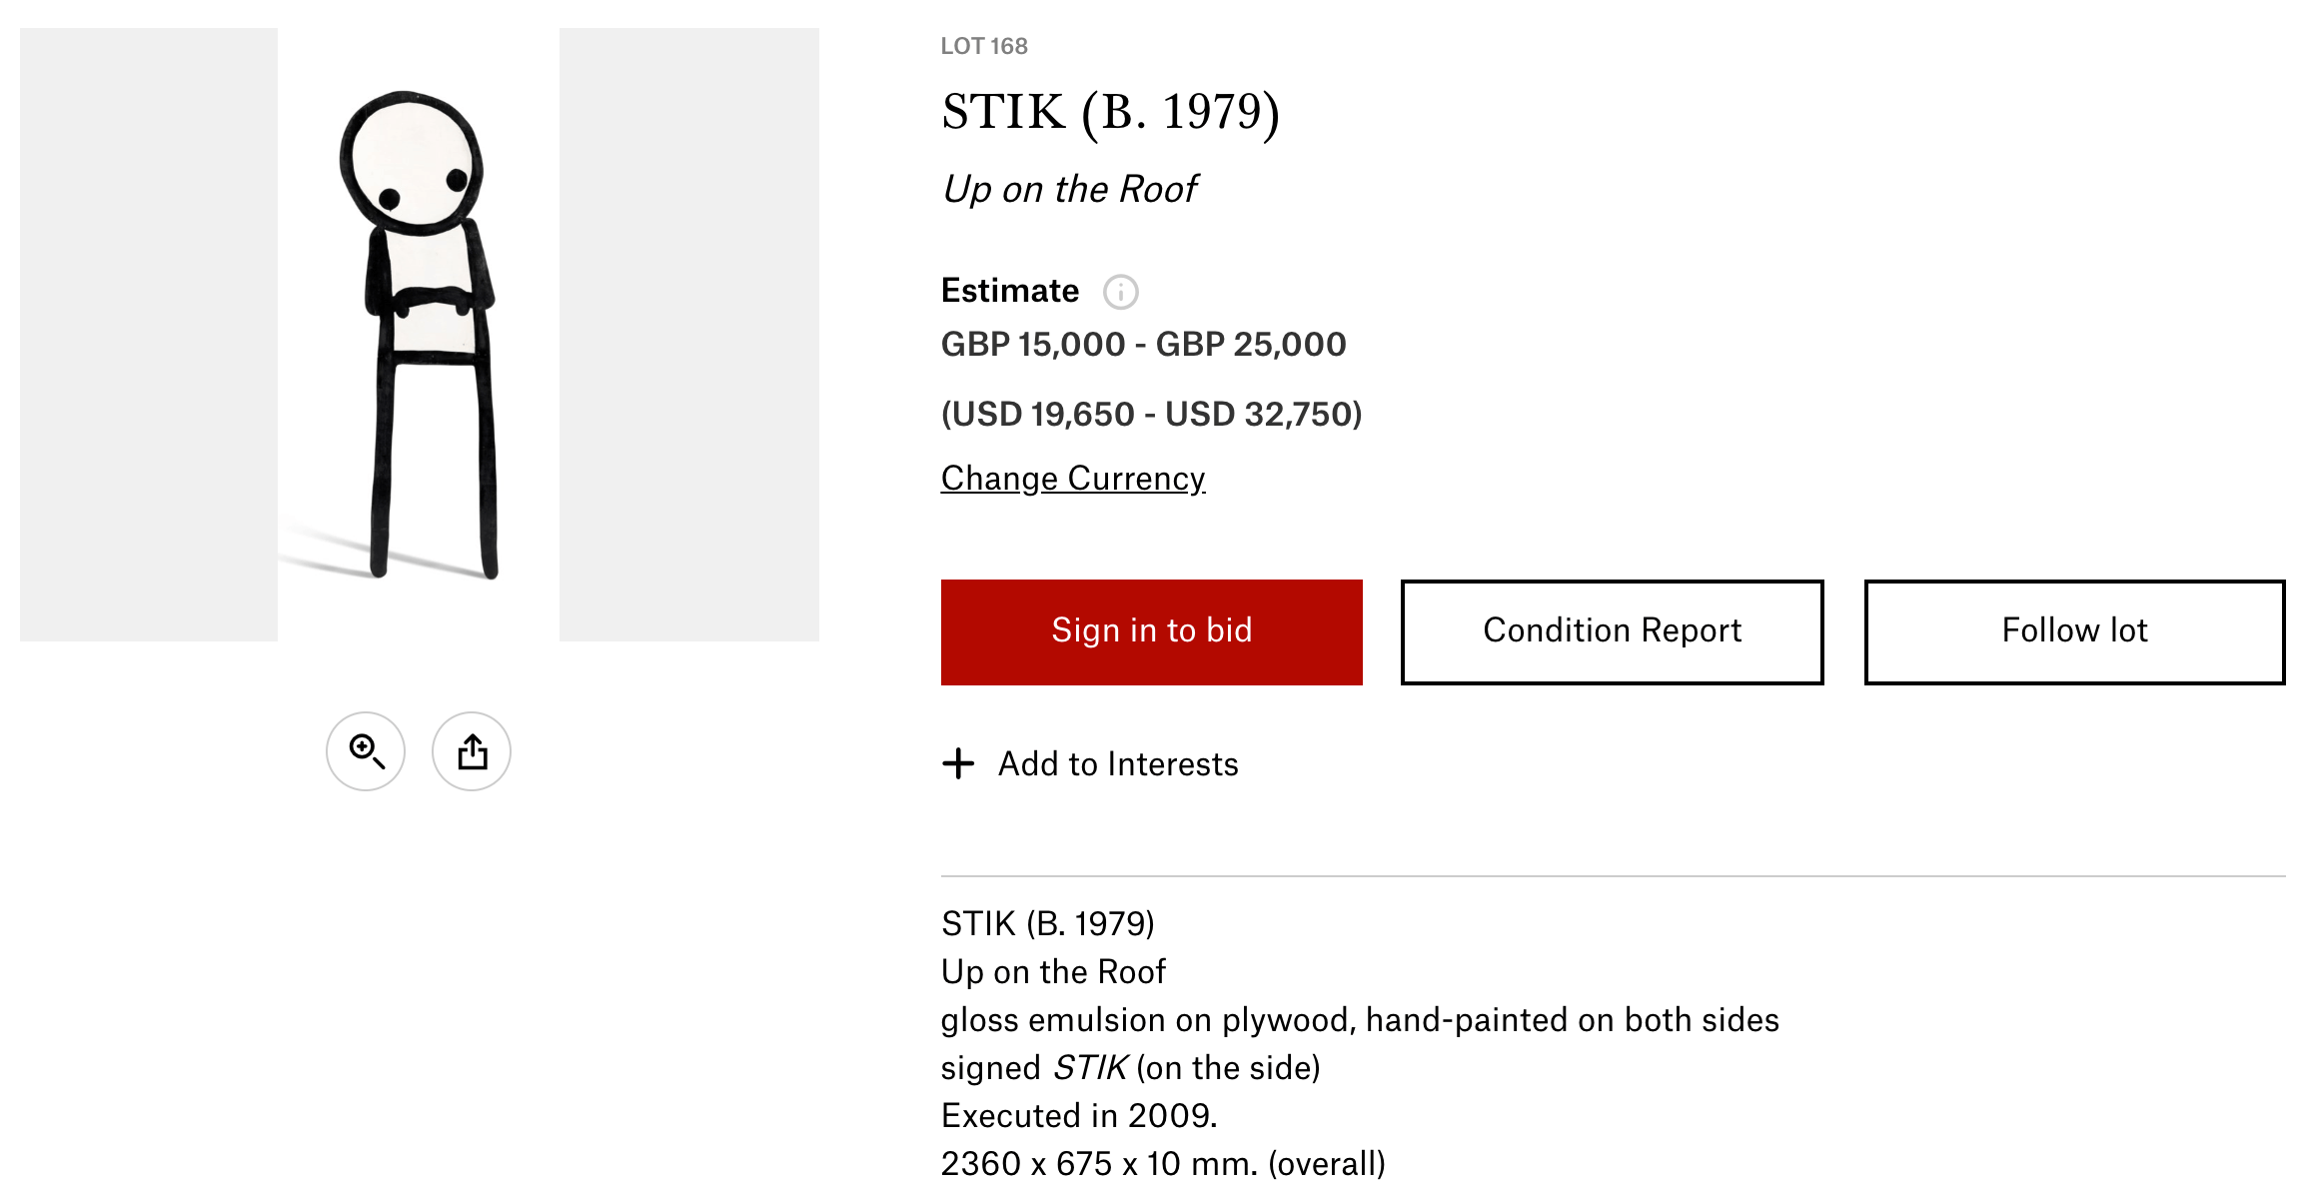Click the Change Currency link
The width and height of the screenshot is (2308, 1199).
tap(1073, 479)
